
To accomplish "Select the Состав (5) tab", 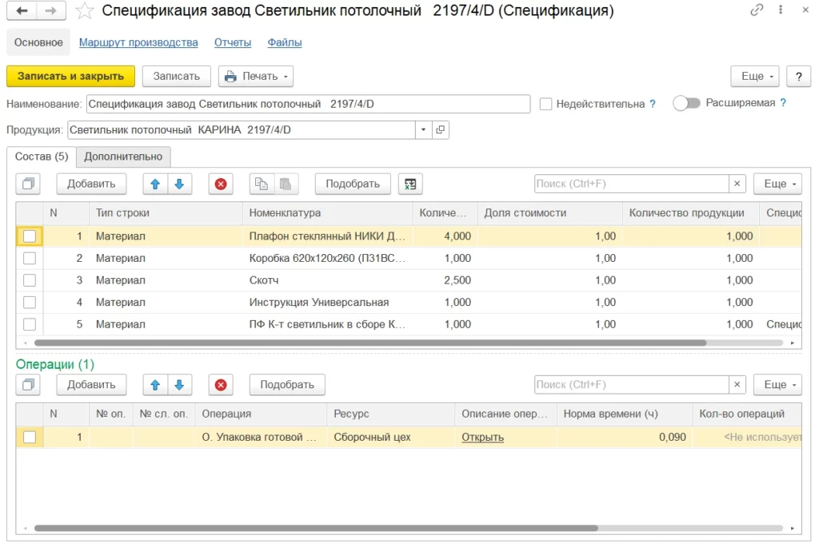I will [42, 157].
